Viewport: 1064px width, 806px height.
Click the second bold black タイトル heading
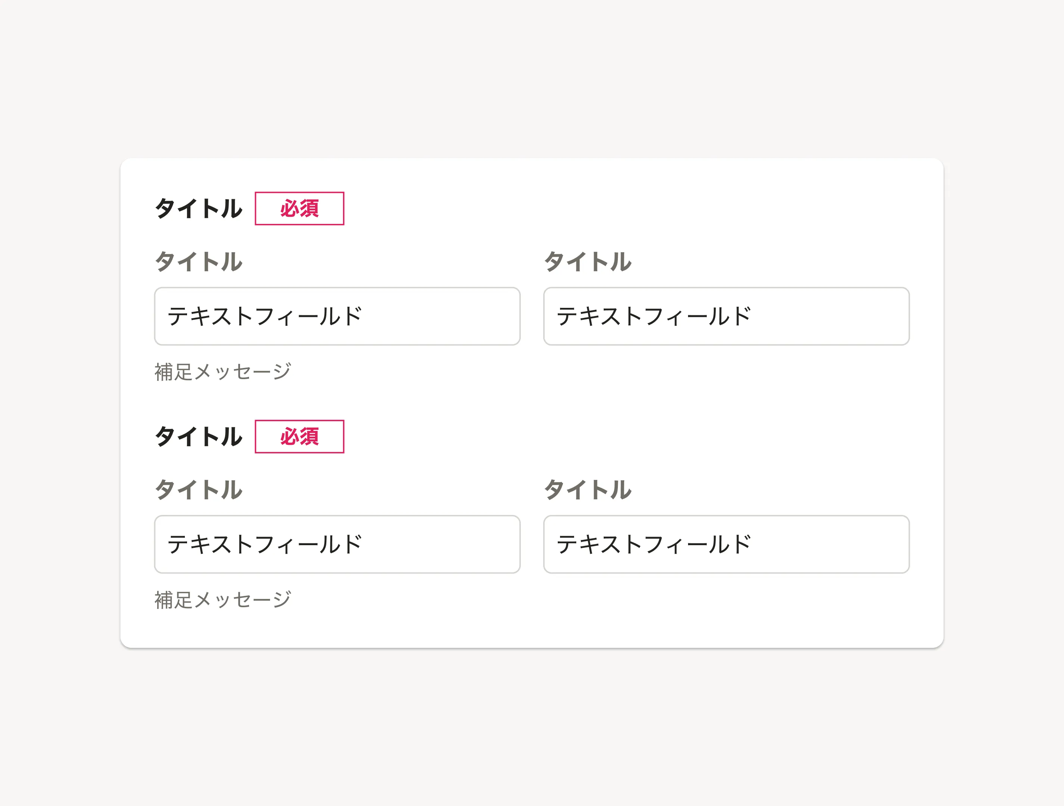[199, 437]
